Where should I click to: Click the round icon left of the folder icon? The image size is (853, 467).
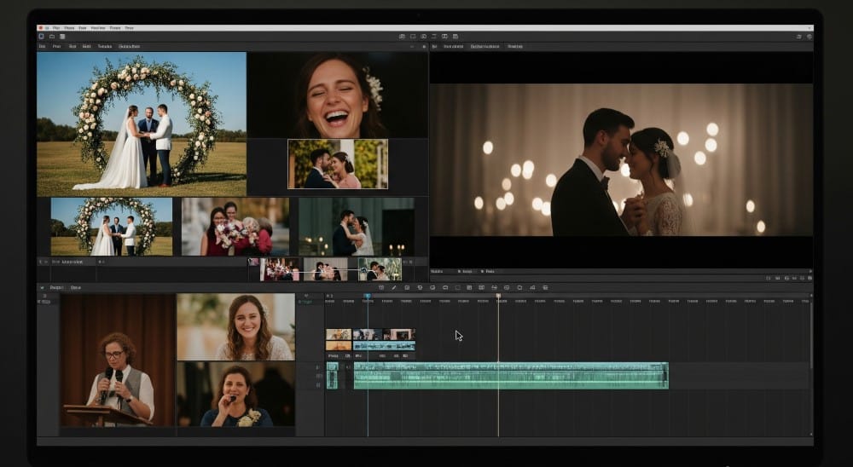tap(41, 37)
